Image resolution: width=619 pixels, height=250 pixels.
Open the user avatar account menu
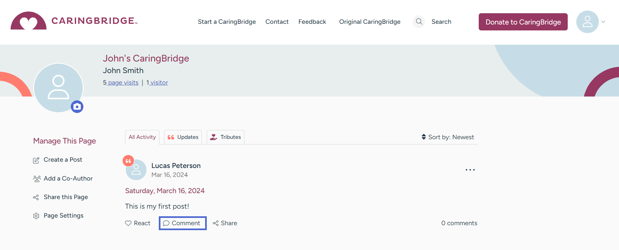tap(587, 22)
